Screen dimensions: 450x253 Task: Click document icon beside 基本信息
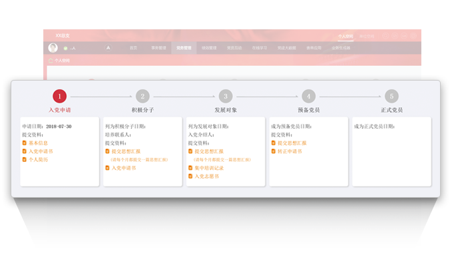point(25,143)
